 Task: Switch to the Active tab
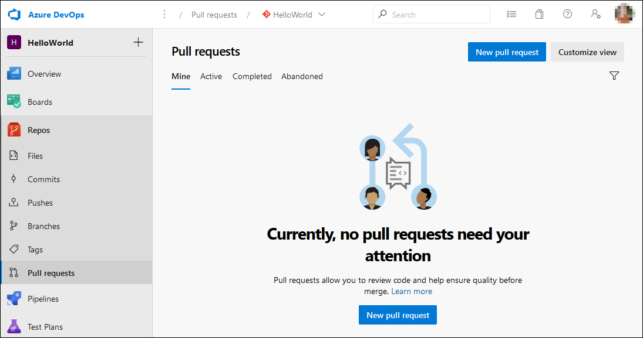(211, 77)
